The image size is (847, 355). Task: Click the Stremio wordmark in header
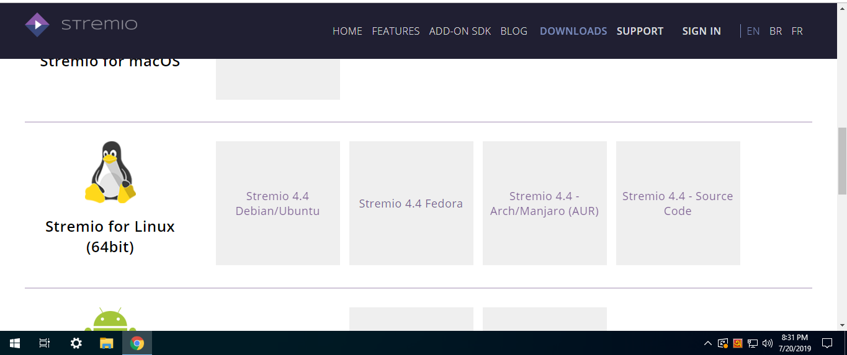(x=99, y=25)
